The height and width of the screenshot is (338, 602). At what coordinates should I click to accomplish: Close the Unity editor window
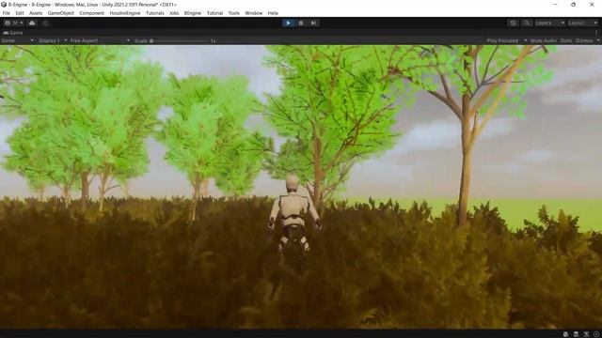tap(592, 4)
